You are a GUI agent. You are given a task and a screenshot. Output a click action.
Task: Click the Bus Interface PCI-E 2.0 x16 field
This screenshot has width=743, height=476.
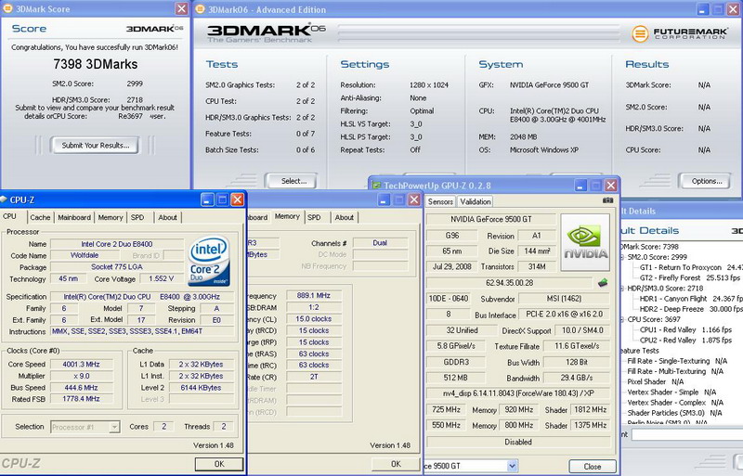(564, 314)
